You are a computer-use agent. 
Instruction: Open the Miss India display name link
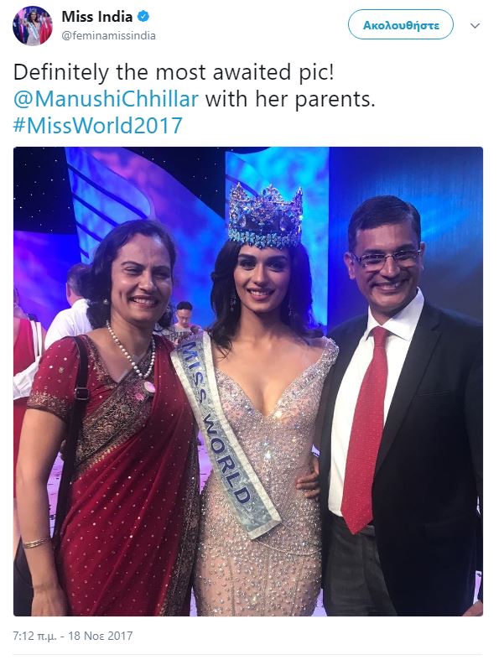coord(96,17)
